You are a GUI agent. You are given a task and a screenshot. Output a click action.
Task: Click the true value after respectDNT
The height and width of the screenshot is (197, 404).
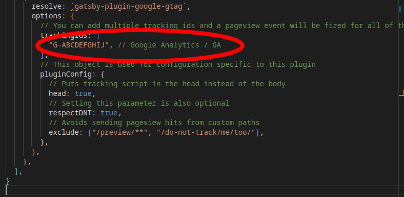point(109,113)
